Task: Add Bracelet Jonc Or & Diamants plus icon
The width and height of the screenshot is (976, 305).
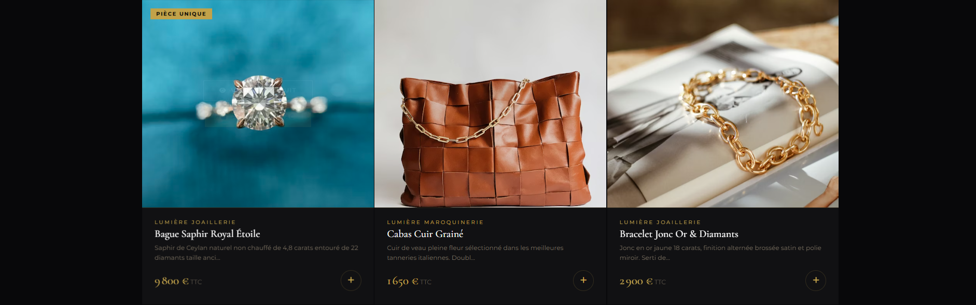Action: (816, 281)
